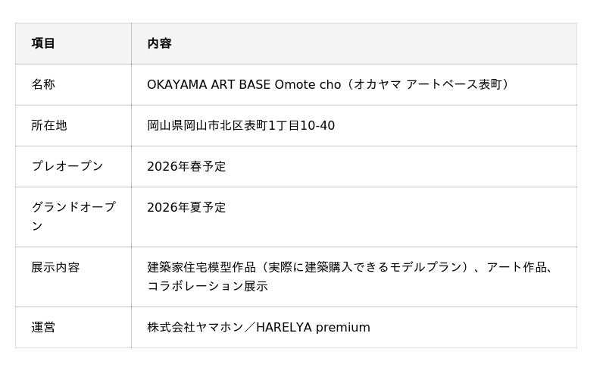
Task: Click the 項目 column header
Action: (x=43, y=43)
